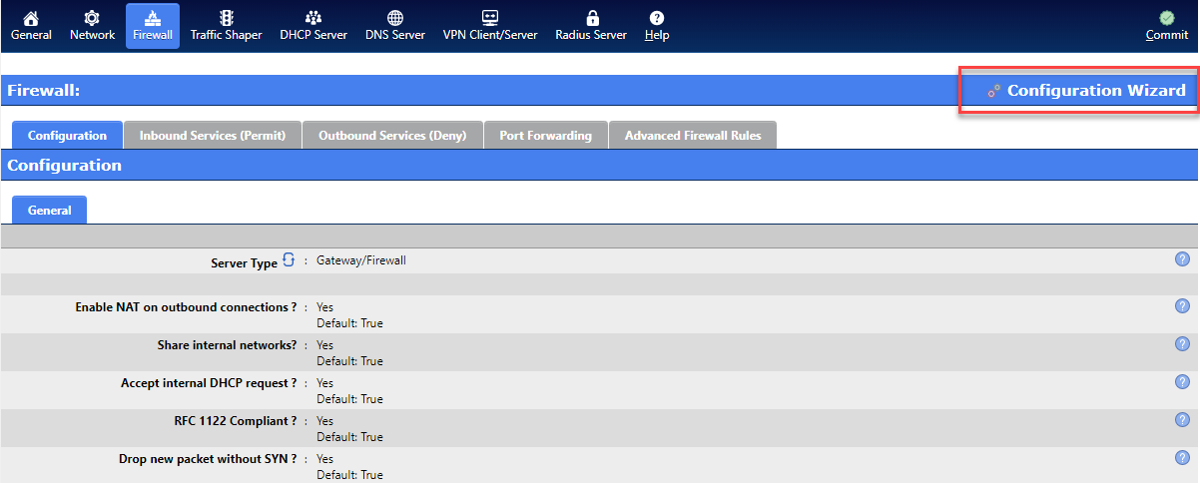Switch to the Port Forwarding tab
Image resolution: width=1200 pixels, height=483 pixels.
(546, 136)
